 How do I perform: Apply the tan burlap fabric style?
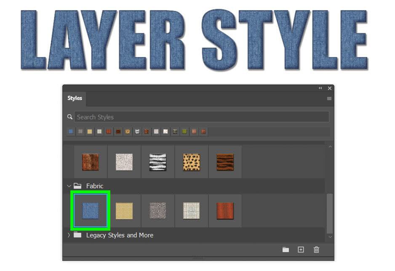point(124,210)
